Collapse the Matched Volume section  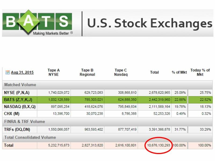pos(107,85)
